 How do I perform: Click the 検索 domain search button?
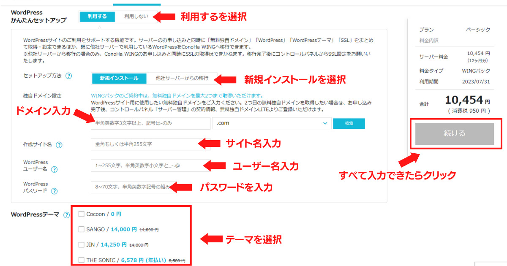pyautogui.click(x=349, y=123)
